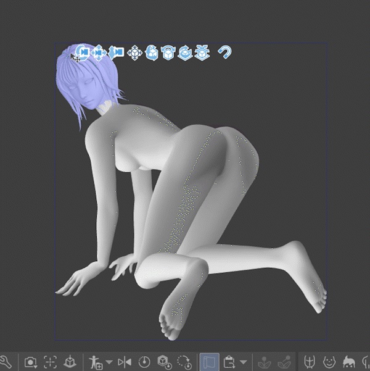
Task: Click the first greyed-out joint flower icon
Action: pyautogui.click(x=265, y=362)
